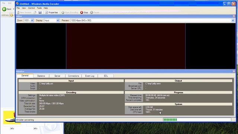Click the New Session toolbar button
238x134 pixels.
(x=24, y=12)
